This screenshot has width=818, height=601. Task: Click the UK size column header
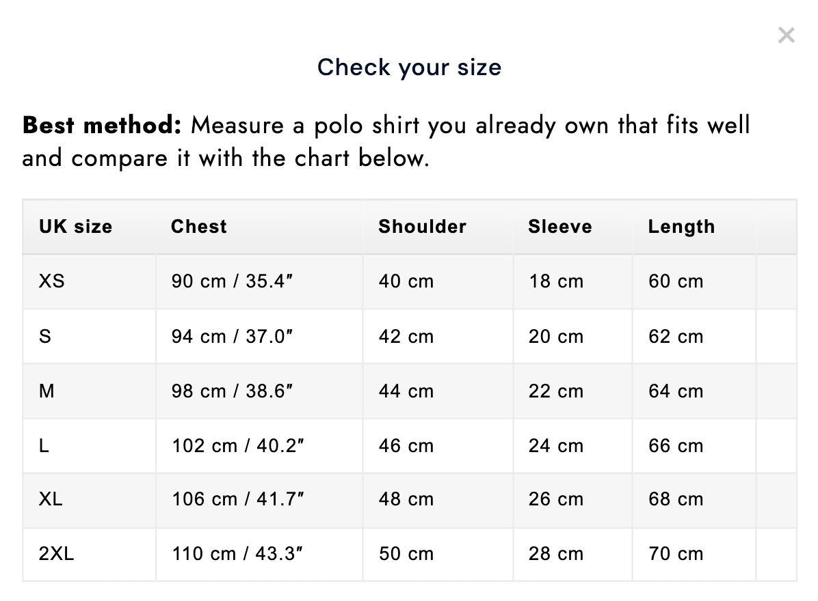pyautogui.click(x=76, y=227)
